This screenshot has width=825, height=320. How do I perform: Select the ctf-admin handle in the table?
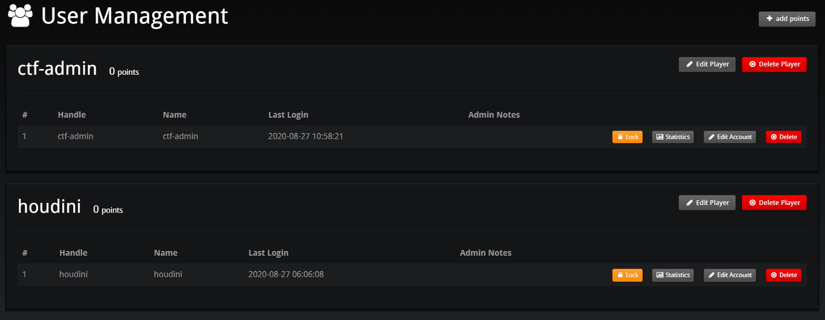point(75,136)
